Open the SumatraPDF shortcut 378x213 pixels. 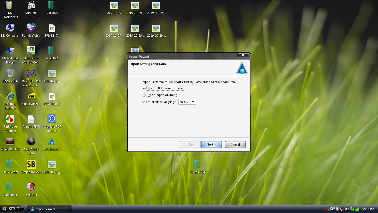click(31, 119)
